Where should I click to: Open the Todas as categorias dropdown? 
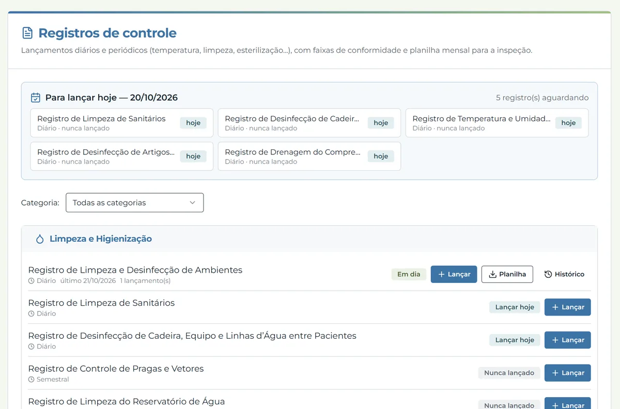135,202
